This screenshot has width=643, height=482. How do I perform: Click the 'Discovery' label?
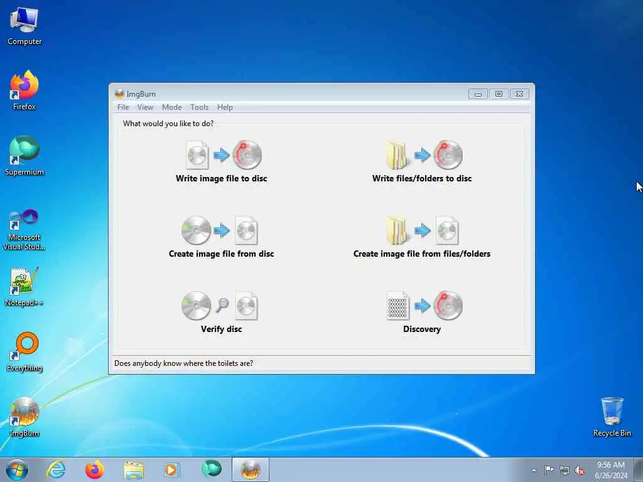pos(422,329)
